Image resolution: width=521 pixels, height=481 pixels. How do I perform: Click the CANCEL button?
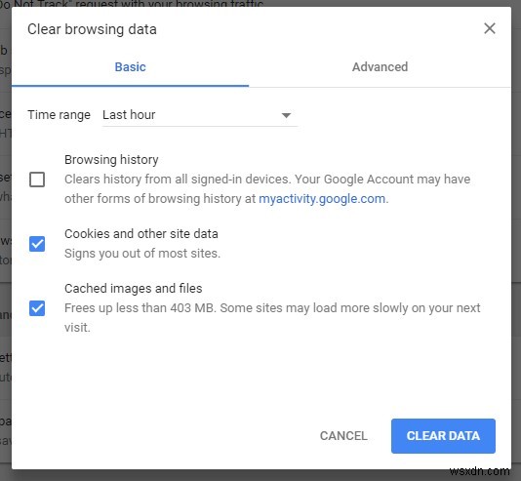343,436
